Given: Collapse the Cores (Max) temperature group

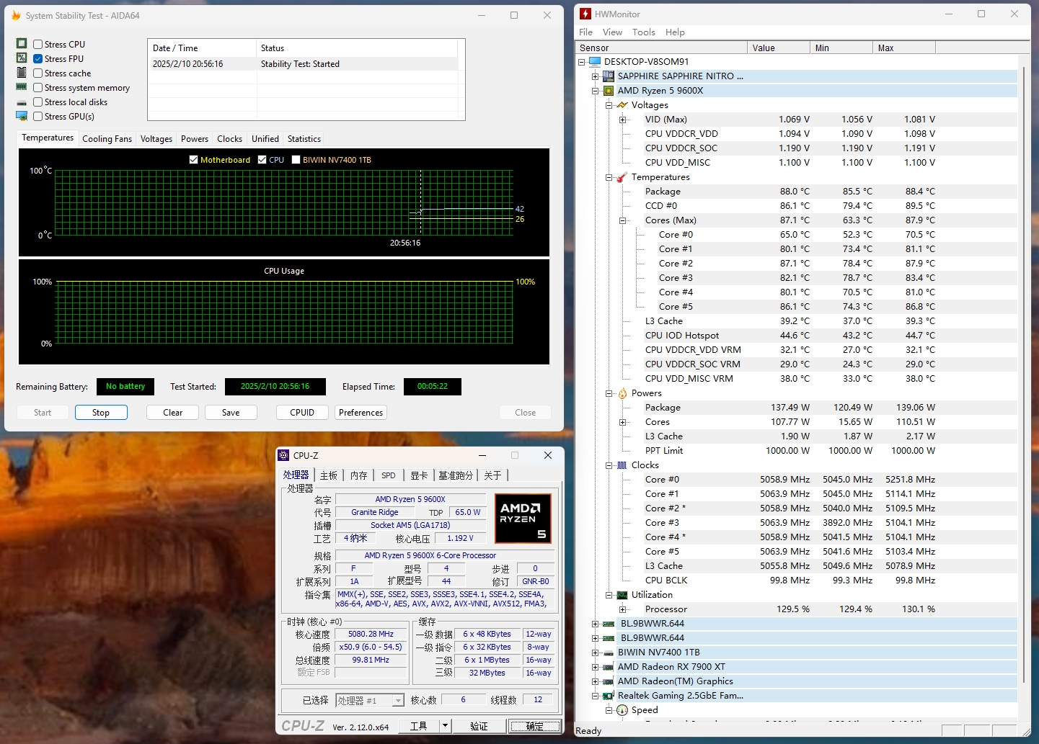Looking at the screenshot, I should point(622,220).
